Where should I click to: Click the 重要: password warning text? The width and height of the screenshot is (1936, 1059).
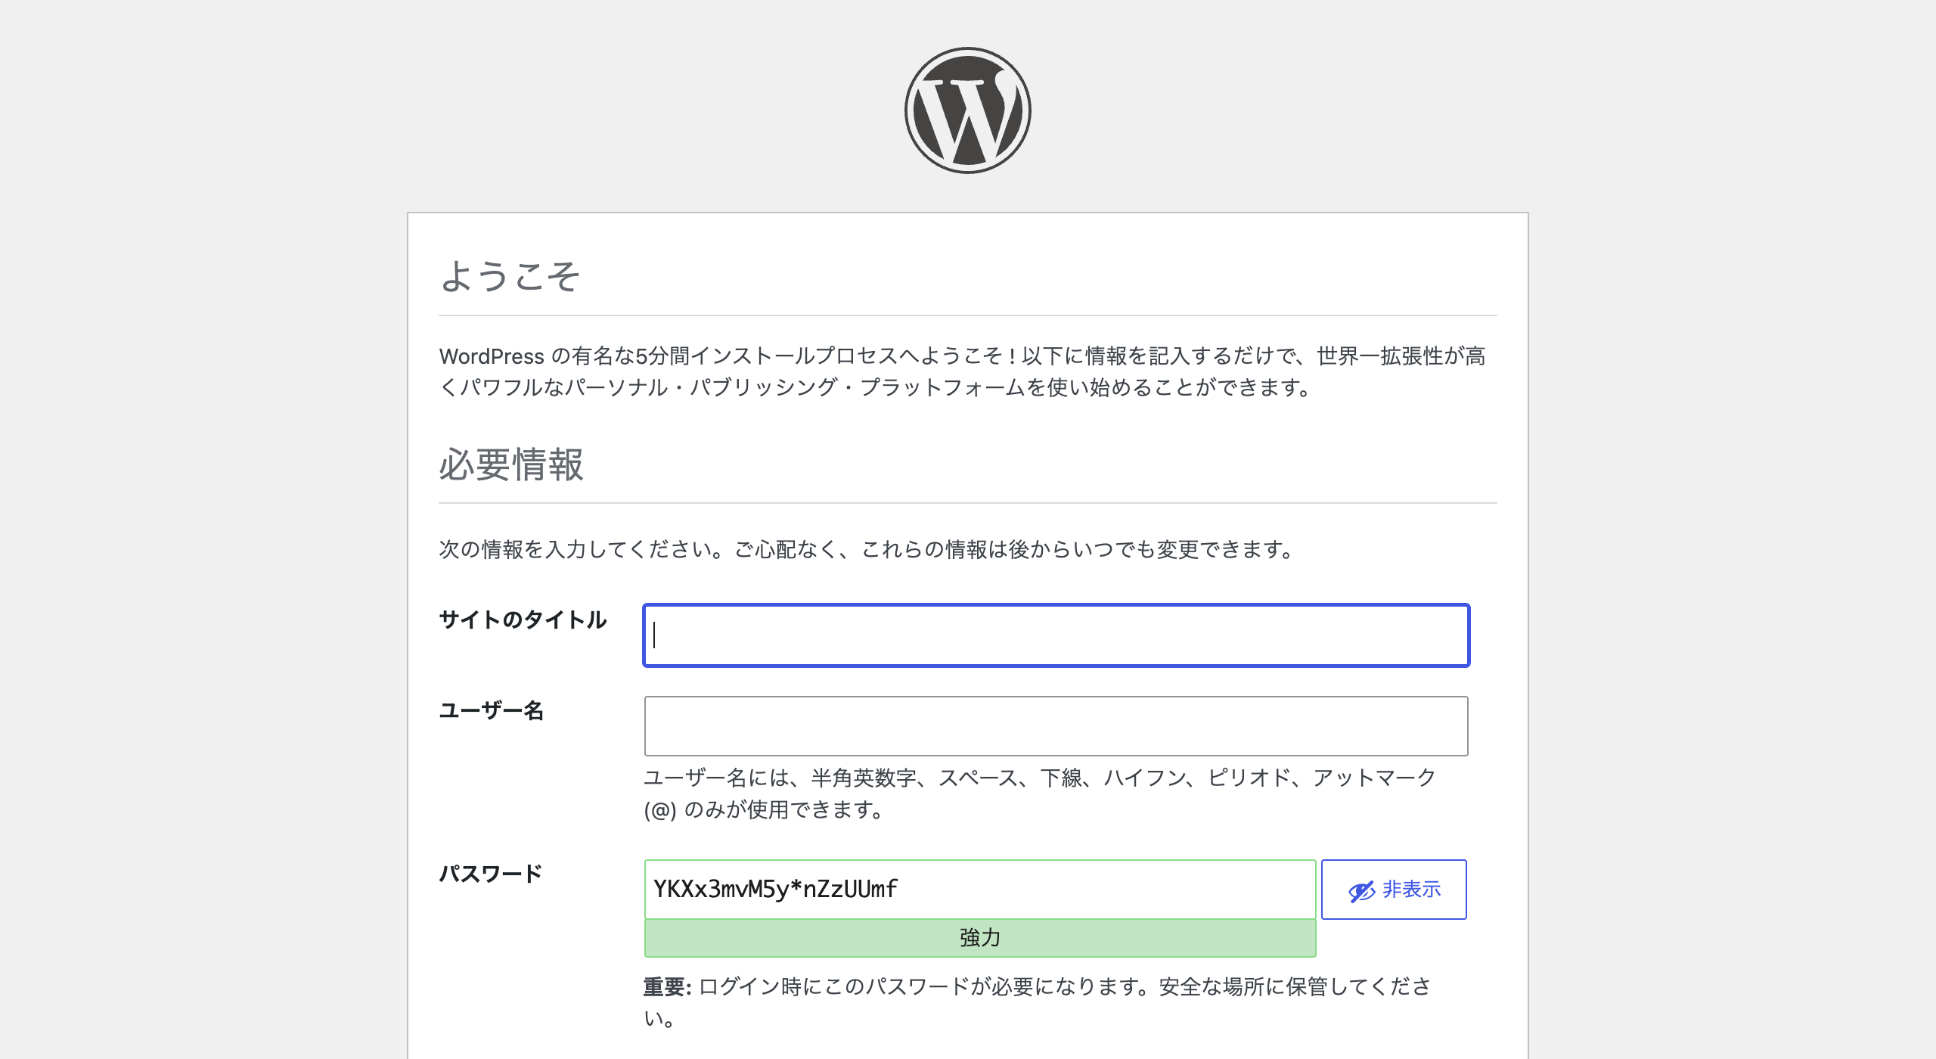pyautogui.click(x=1037, y=1002)
